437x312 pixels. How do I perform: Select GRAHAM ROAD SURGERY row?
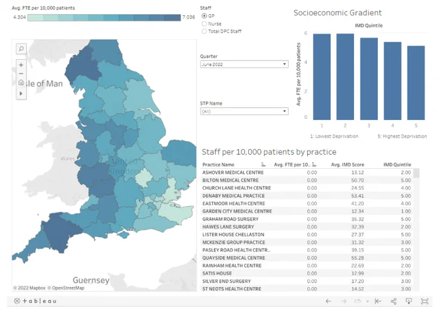pos(307,219)
